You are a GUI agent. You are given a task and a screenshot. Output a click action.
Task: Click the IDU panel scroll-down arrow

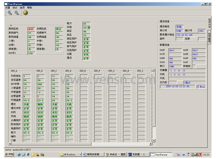(x=154, y=141)
